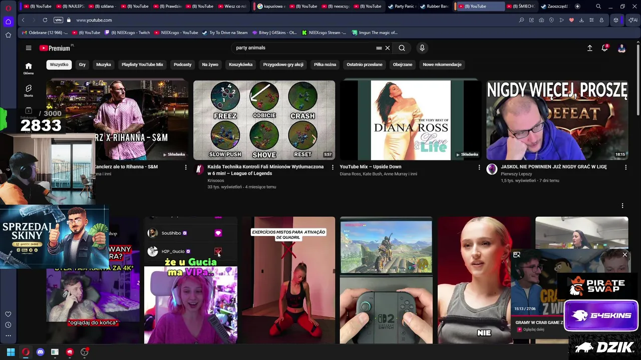Open the Pierwszy Lepszy channel name
Screen dimensions: 641x360
click(516, 174)
